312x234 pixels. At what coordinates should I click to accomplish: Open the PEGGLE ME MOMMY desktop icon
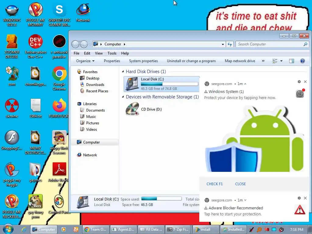[35, 15]
